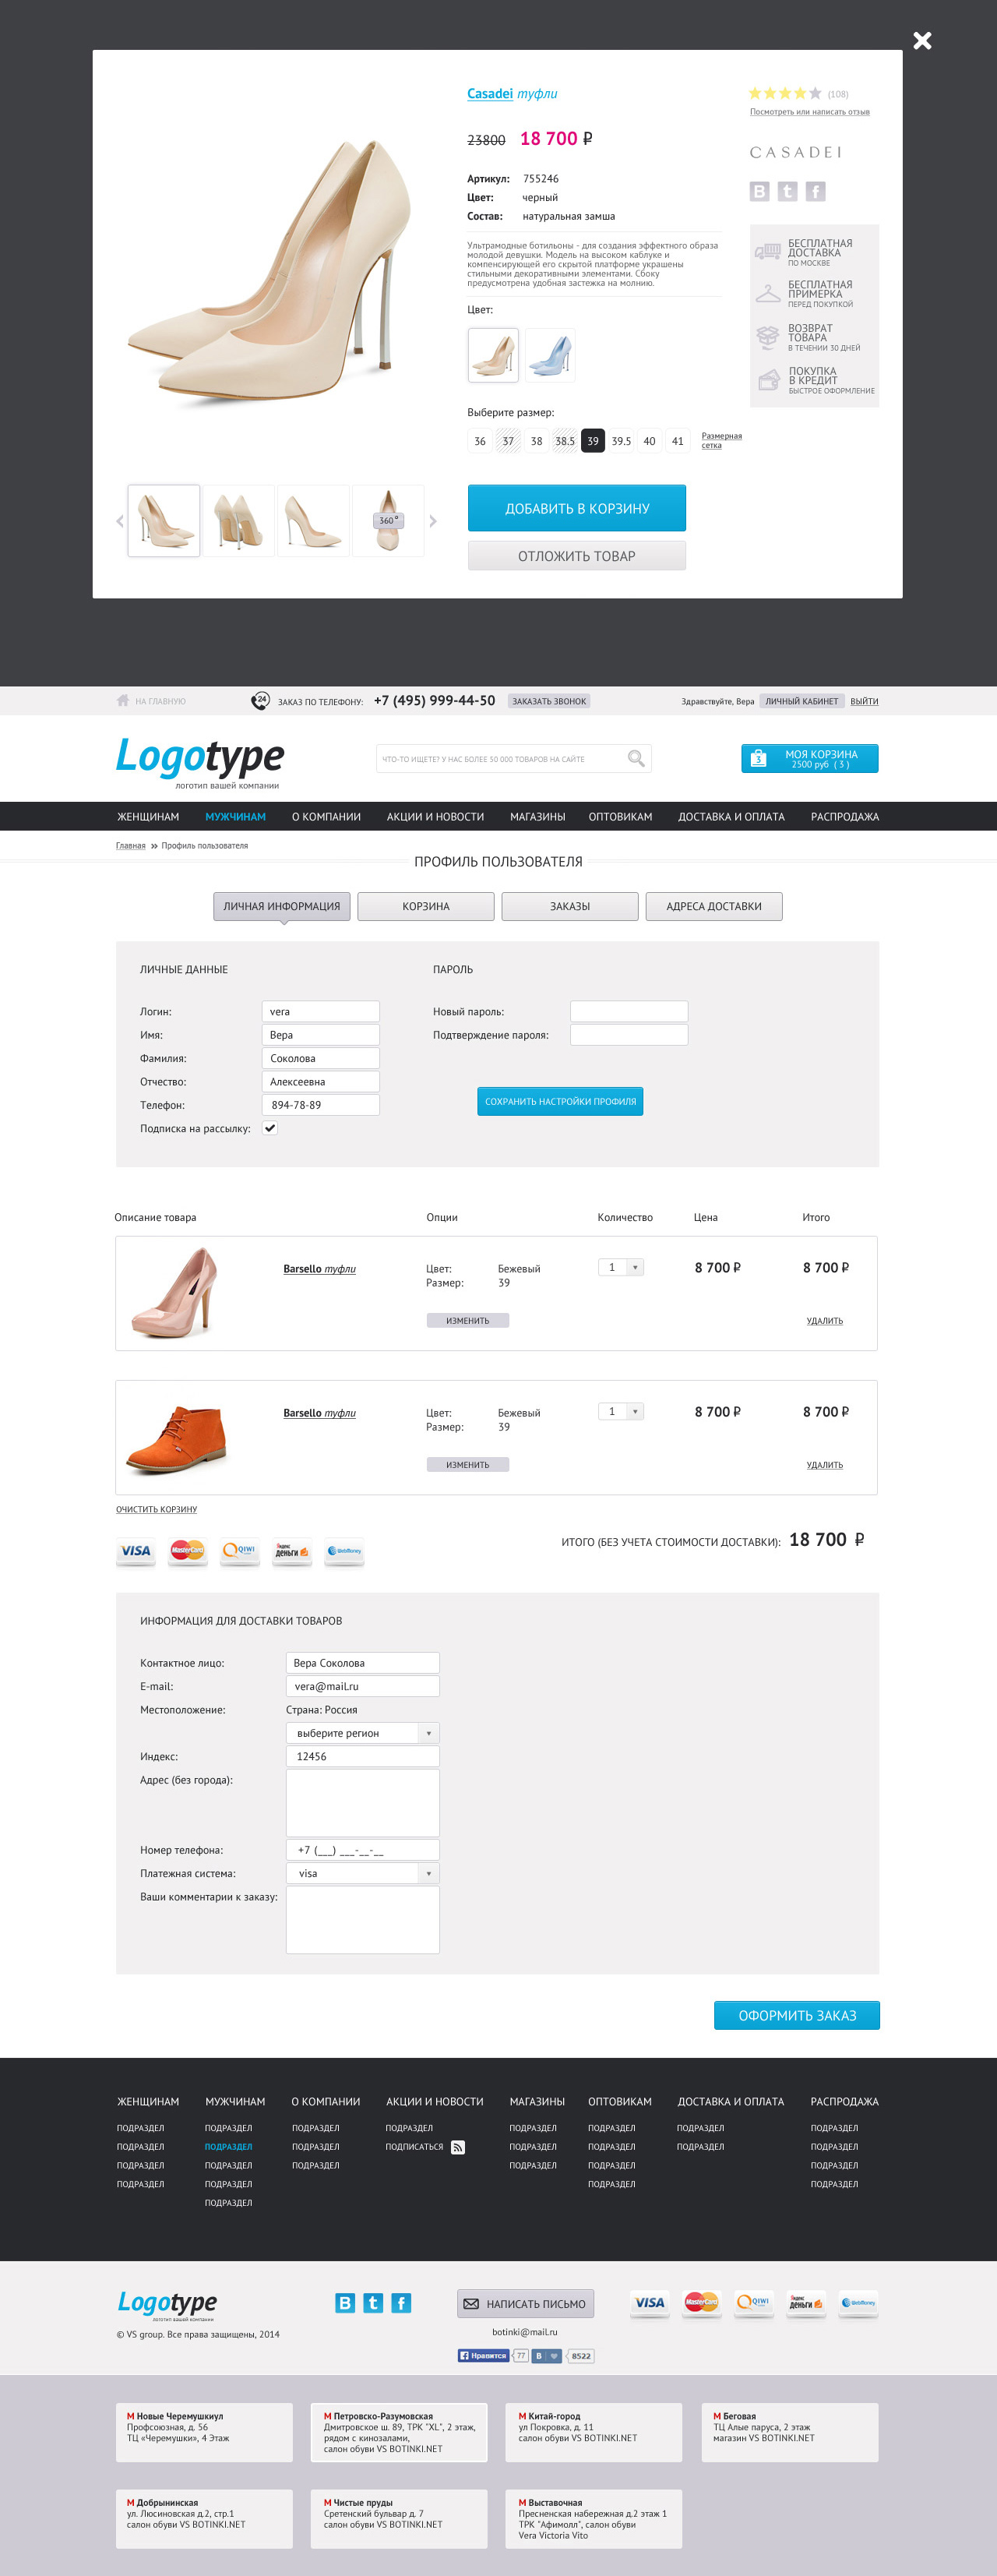Image resolution: width=997 pixels, height=2576 pixels.
Task: Share product via VK icon in popup
Action: pos(760,191)
